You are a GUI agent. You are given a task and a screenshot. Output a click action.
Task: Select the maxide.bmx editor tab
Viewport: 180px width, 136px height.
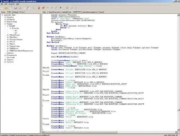click(77, 12)
